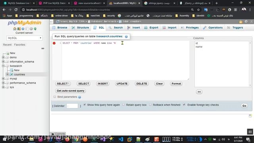254x143 pixels.
Task: Open the Export tab
Action: (x=151, y=28)
